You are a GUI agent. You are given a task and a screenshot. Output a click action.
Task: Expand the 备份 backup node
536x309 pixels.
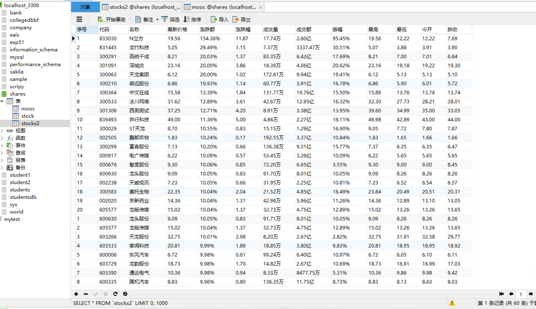(2, 168)
